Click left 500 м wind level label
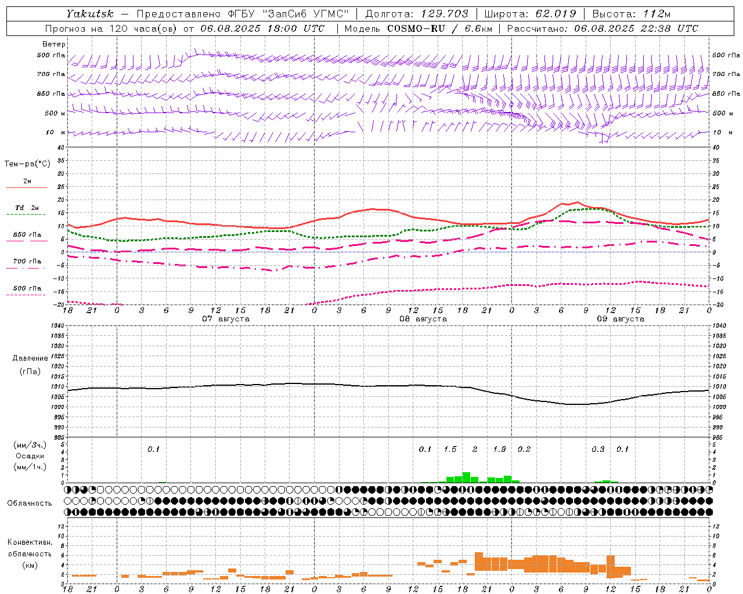The image size is (743, 594). pos(55,113)
